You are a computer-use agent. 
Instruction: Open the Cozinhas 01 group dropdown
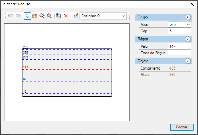[x=103, y=16]
